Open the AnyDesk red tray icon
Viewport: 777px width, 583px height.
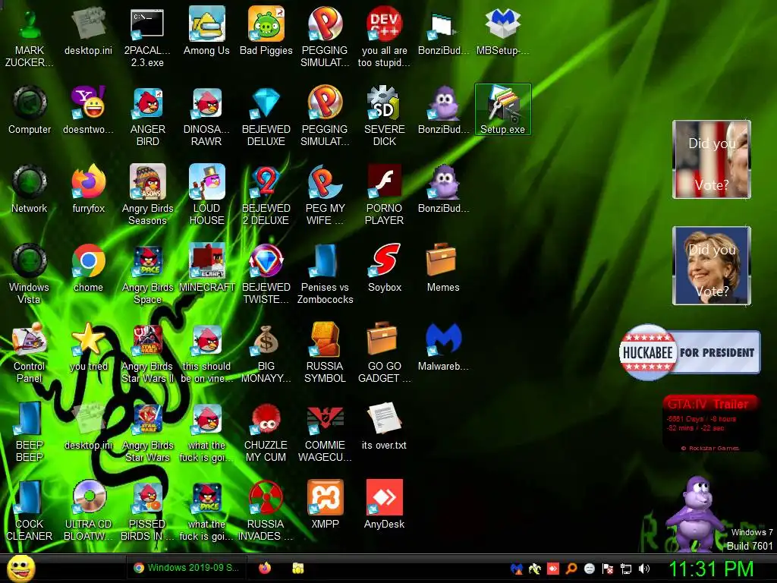pos(553,569)
